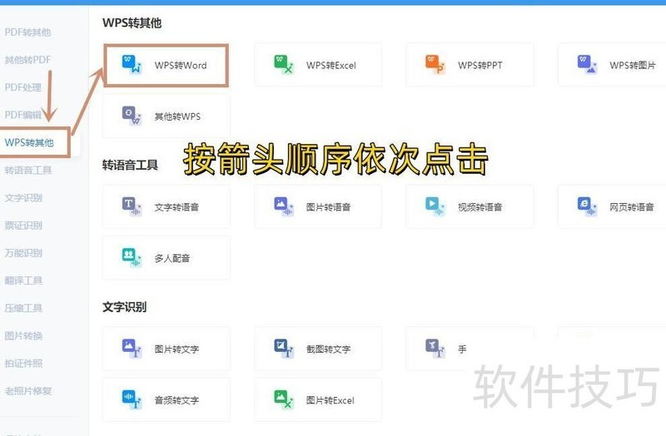Open 其他转PDF in the sidebar
This screenshot has width=666, height=436.
[x=27, y=60]
